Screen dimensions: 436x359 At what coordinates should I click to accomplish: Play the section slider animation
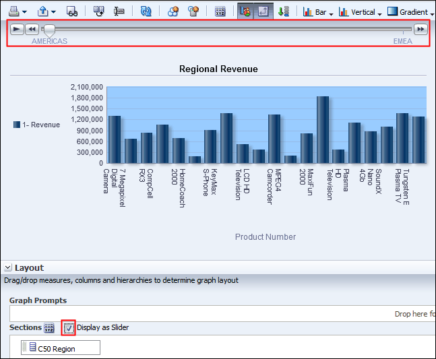click(17, 29)
